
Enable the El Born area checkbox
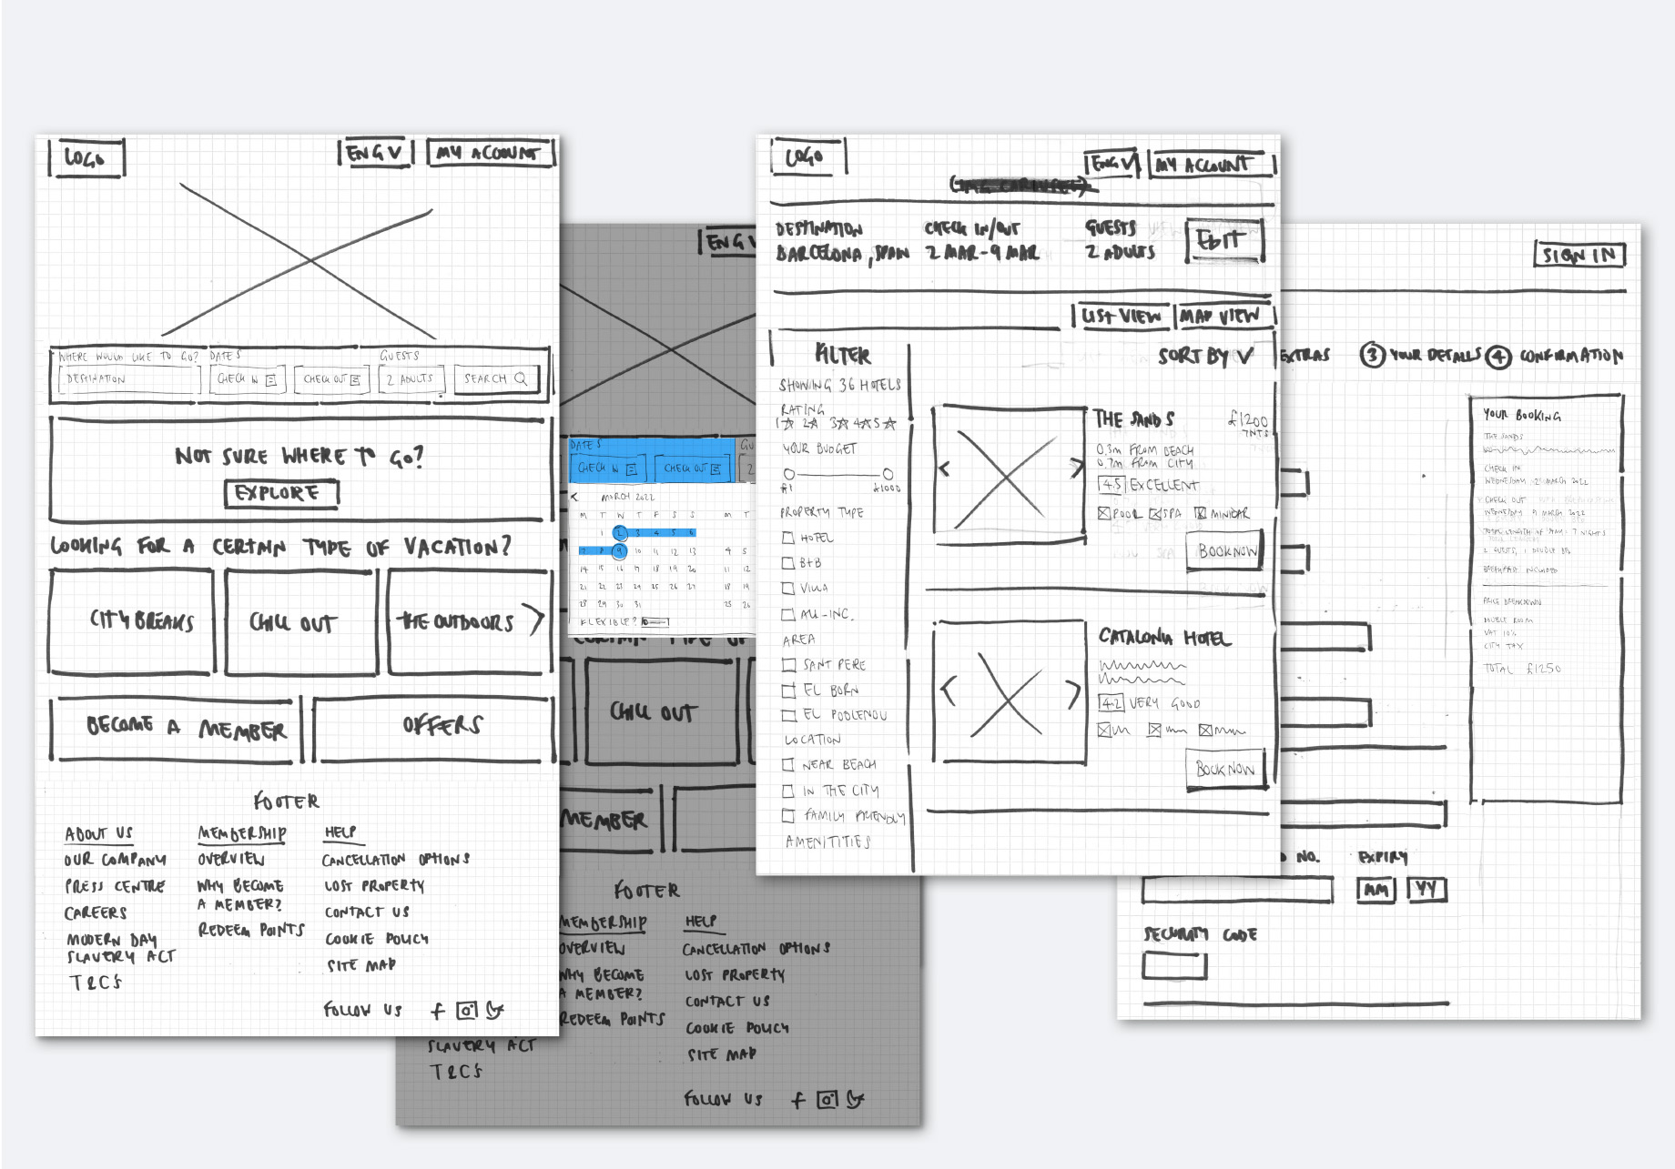788,690
